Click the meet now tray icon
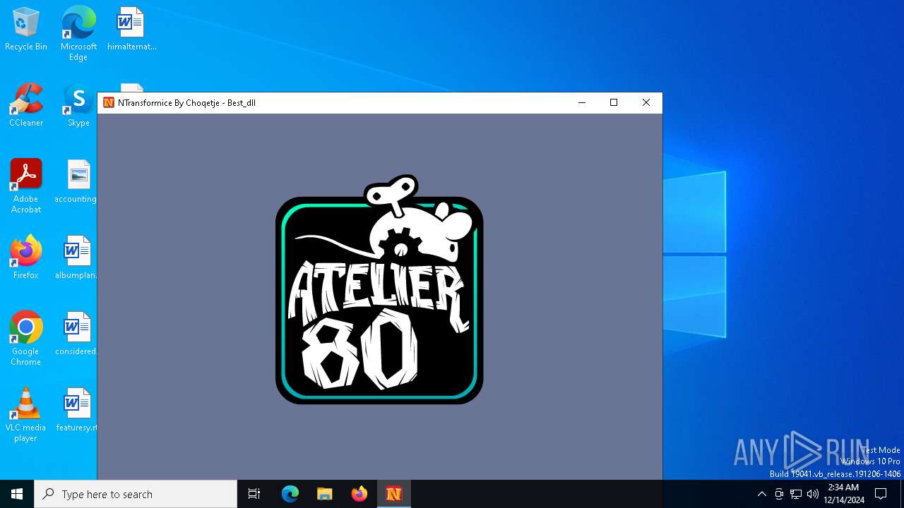 779,494
